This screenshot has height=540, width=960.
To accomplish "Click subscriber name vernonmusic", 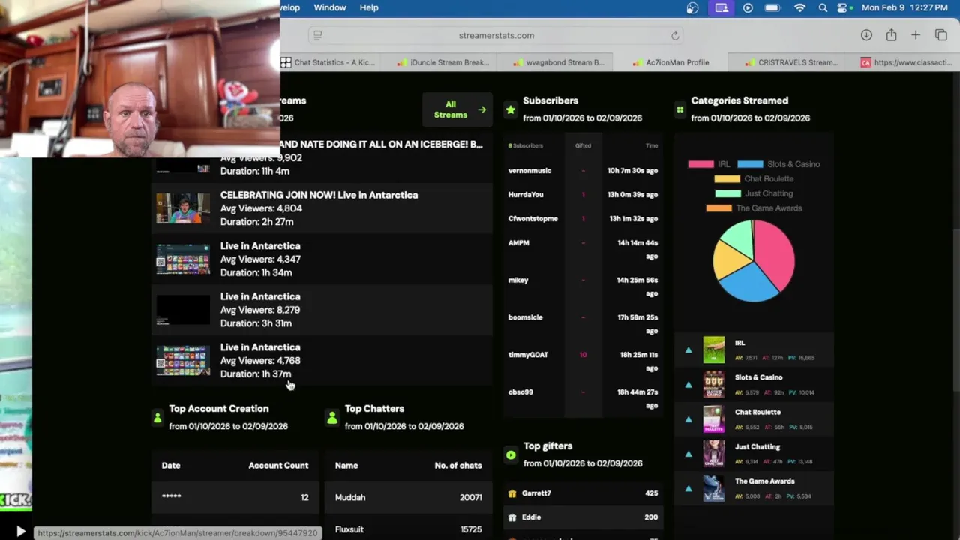I will click(529, 171).
